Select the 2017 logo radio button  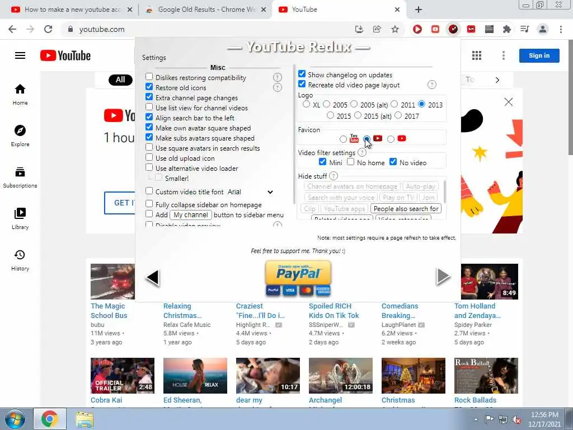coord(398,115)
